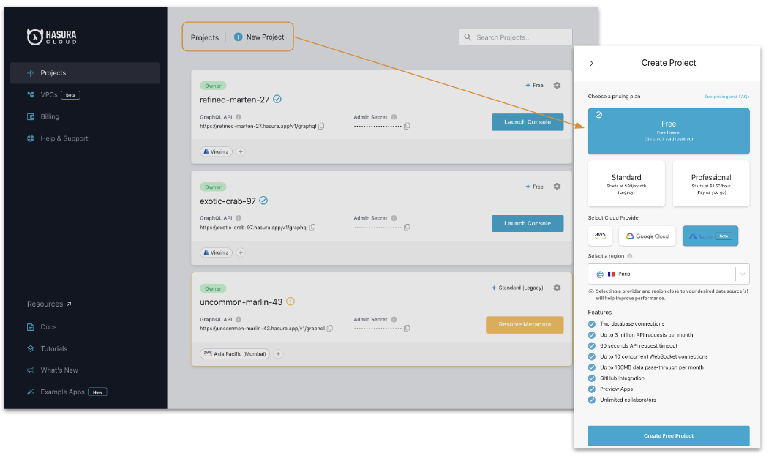Viewport: 777px width, 464px height.
Task: Click Free plan label on refined-marten-27
Action: [x=535, y=86]
